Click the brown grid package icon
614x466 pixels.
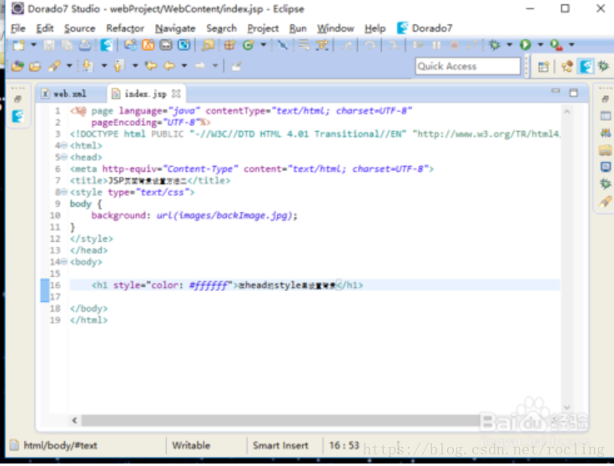[229, 45]
